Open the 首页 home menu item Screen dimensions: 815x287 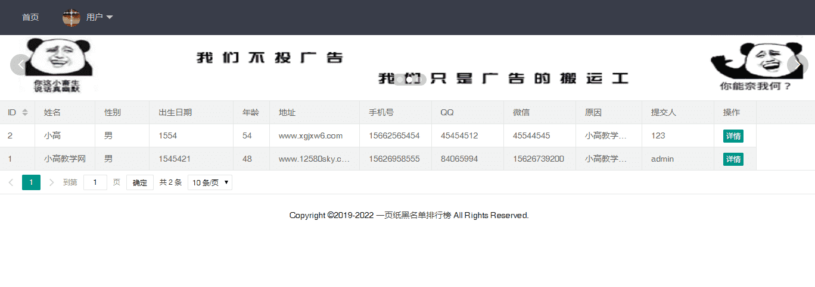pyautogui.click(x=30, y=17)
